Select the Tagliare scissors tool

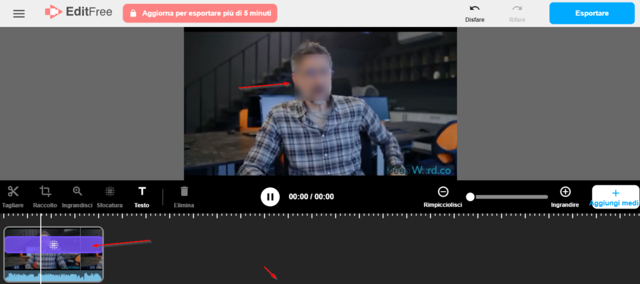(12, 197)
